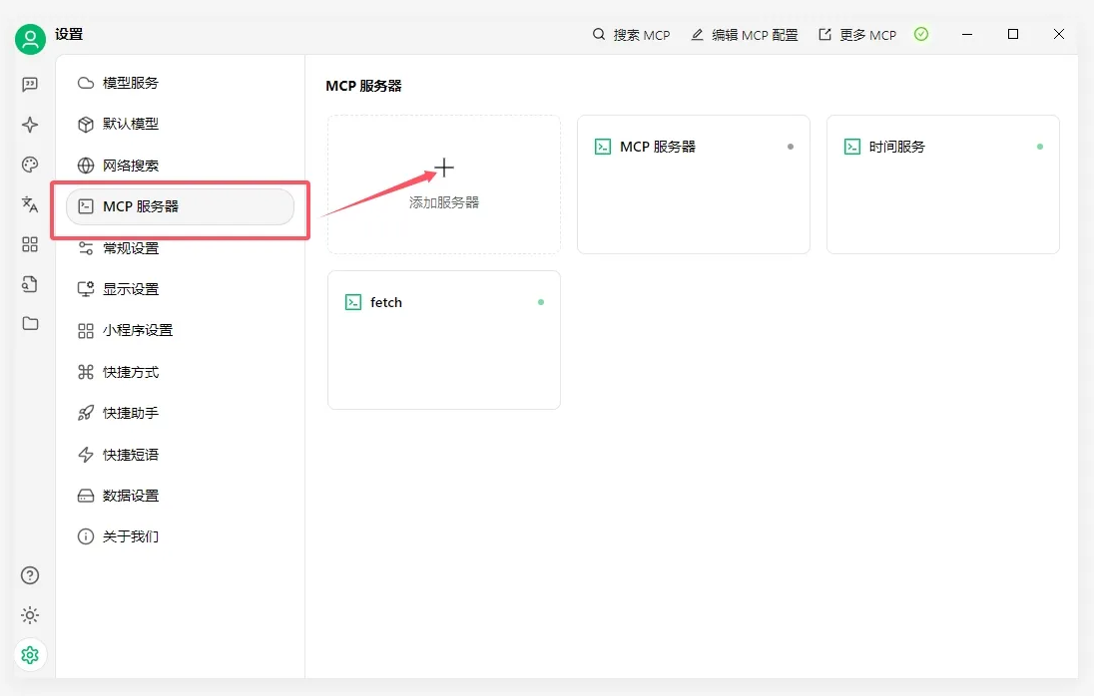Viewport: 1094px width, 696px height.
Task: Click the settings gear icon in sidebar
Action: [30, 655]
